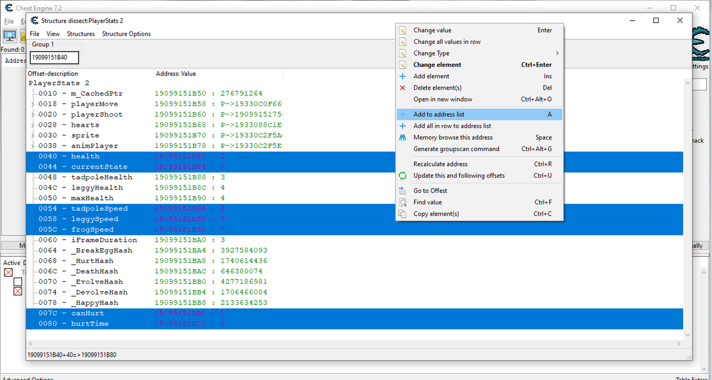
Task: Choose Open in new window
Action: pos(443,99)
